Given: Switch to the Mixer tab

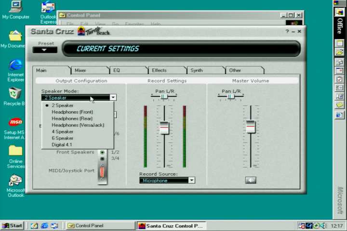Looking at the screenshot, I should [90, 70].
